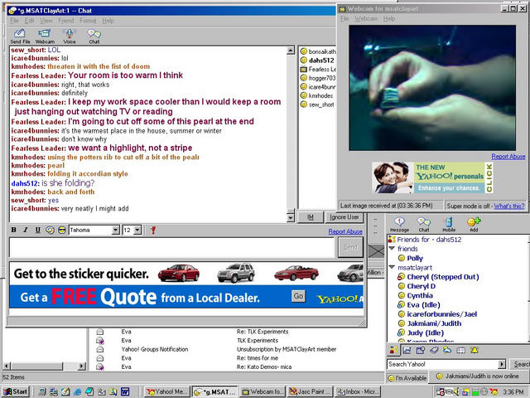530x398 pixels.
Task: Open the yellow bell Alerts tab icon
Action: tap(475, 350)
